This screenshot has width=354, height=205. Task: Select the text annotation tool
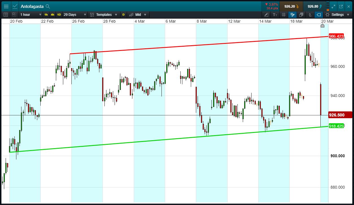[275, 15]
